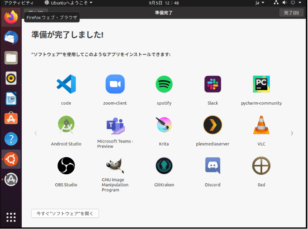This screenshot has height=229, width=308.
Task: Click the Krita paintbrush icon
Action: click(x=164, y=124)
